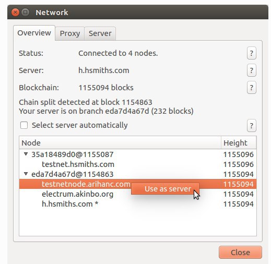
Task: Click the gray window maximize icon
Action: [x=25, y=13]
